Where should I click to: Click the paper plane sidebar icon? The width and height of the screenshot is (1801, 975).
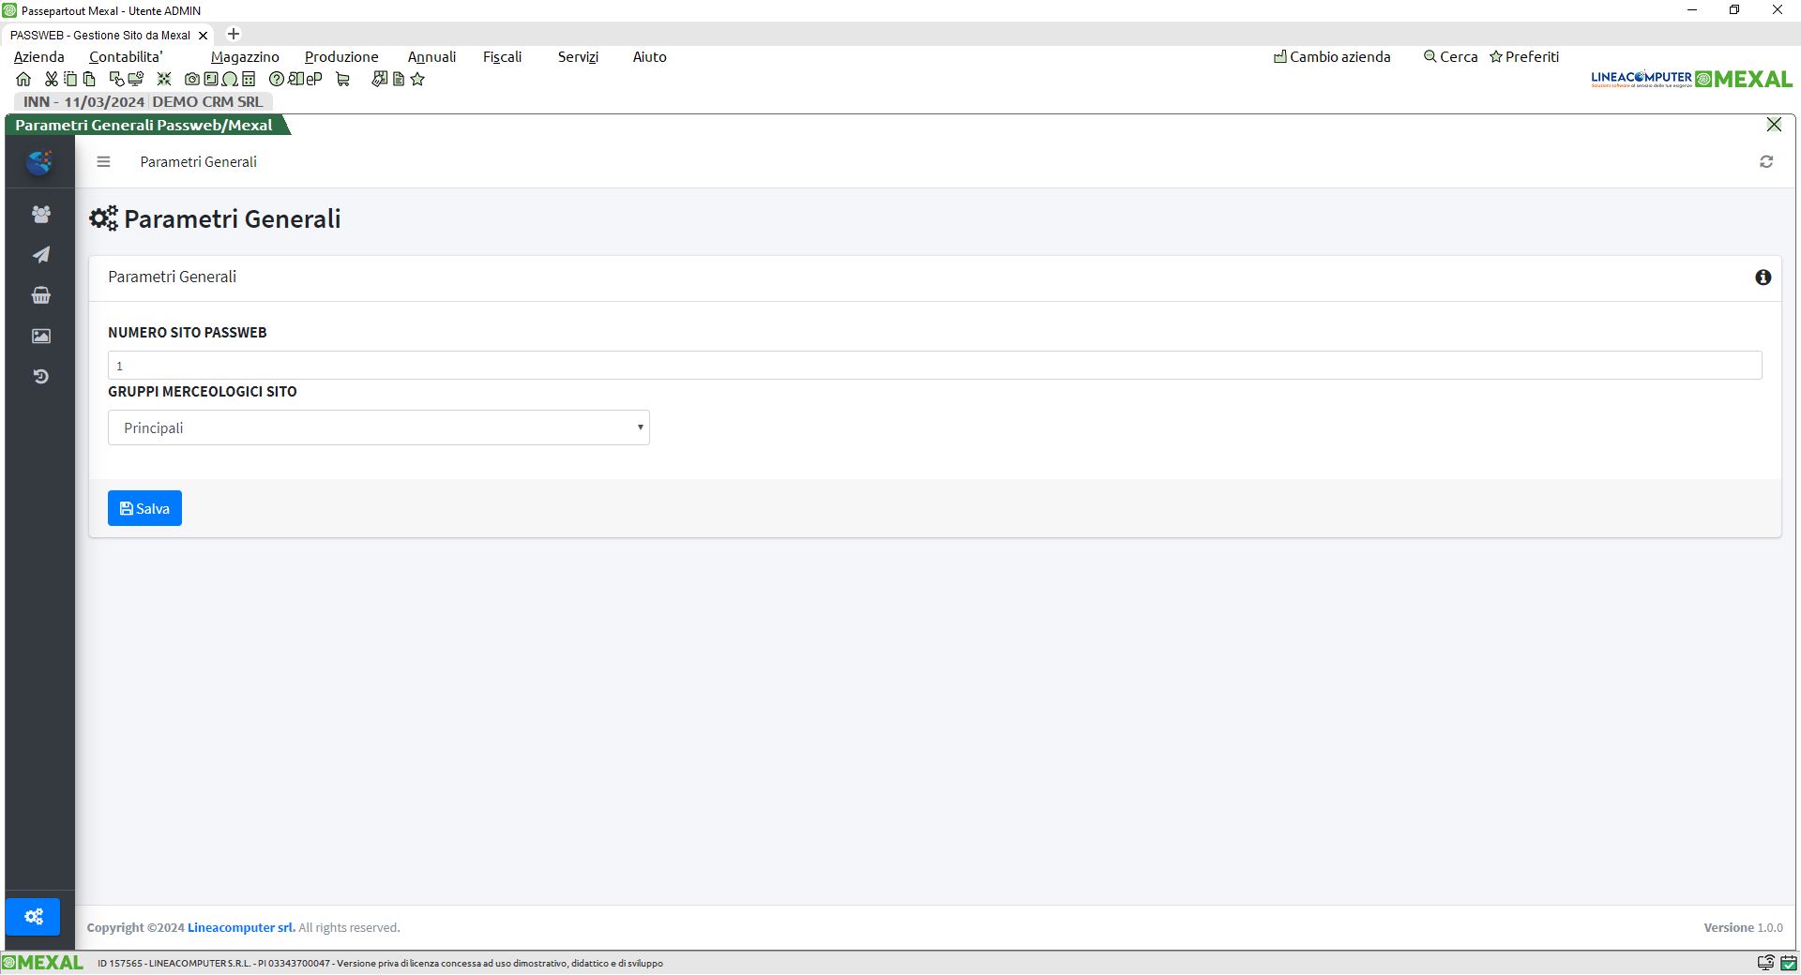pyautogui.click(x=40, y=255)
